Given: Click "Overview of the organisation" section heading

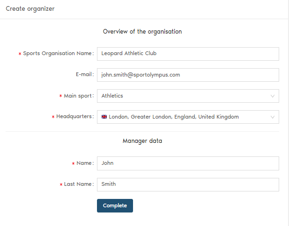Looking at the screenshot, I should coord(142,32).
